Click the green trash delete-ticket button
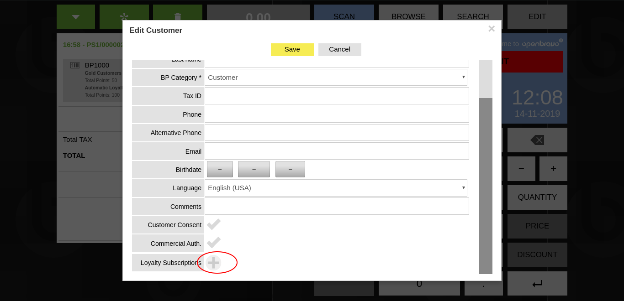This screenshot has height=301, width=624. tap(178, 17)
